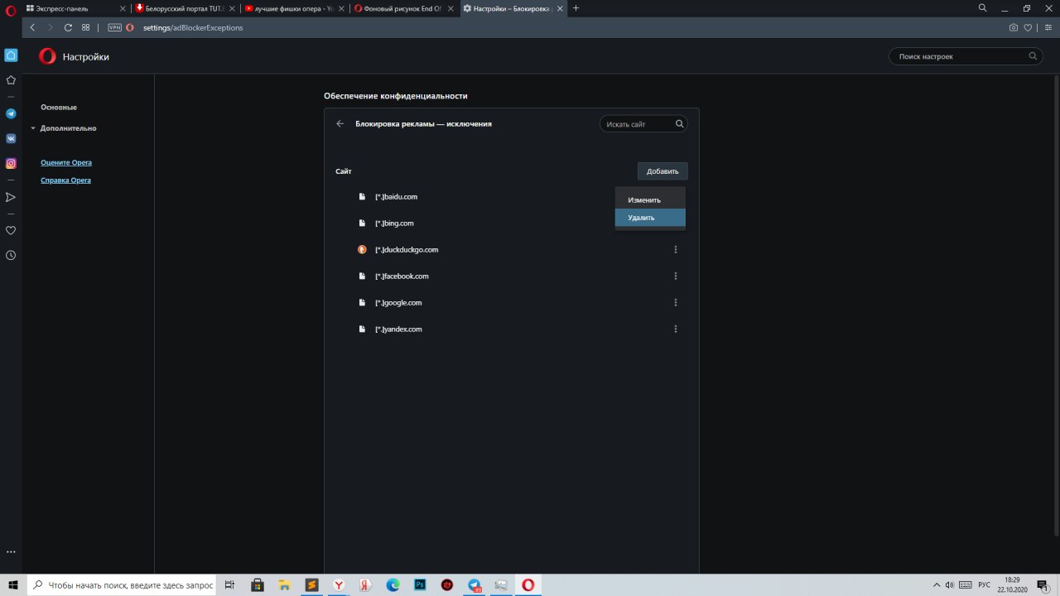The height and width of the screenshot is (596, 1060).
Task: Click the snapshot camera icon
Action: 1014,27
